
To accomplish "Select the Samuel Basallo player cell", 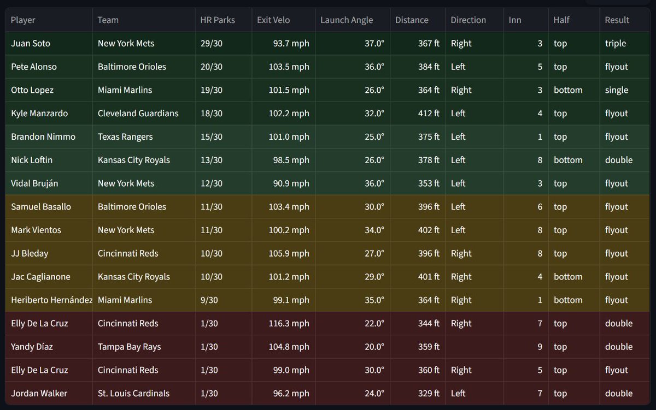I will pos(49,207).
